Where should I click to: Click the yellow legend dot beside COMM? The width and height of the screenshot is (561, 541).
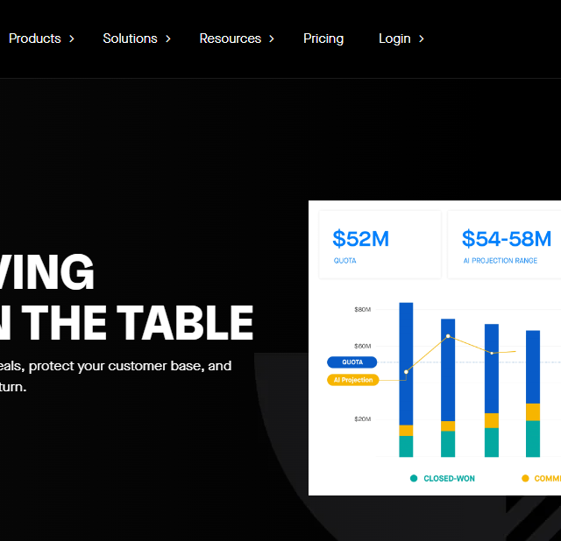tap(525, 479)
